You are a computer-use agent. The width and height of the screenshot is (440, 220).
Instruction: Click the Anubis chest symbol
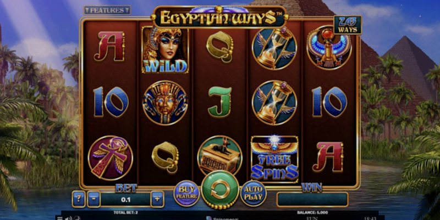tap(219, 156)
